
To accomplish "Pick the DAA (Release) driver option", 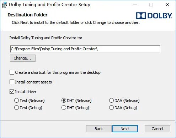I will tap(111, 101).
